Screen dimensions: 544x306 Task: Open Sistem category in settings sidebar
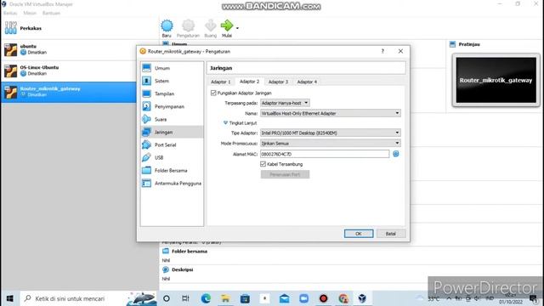172,81
